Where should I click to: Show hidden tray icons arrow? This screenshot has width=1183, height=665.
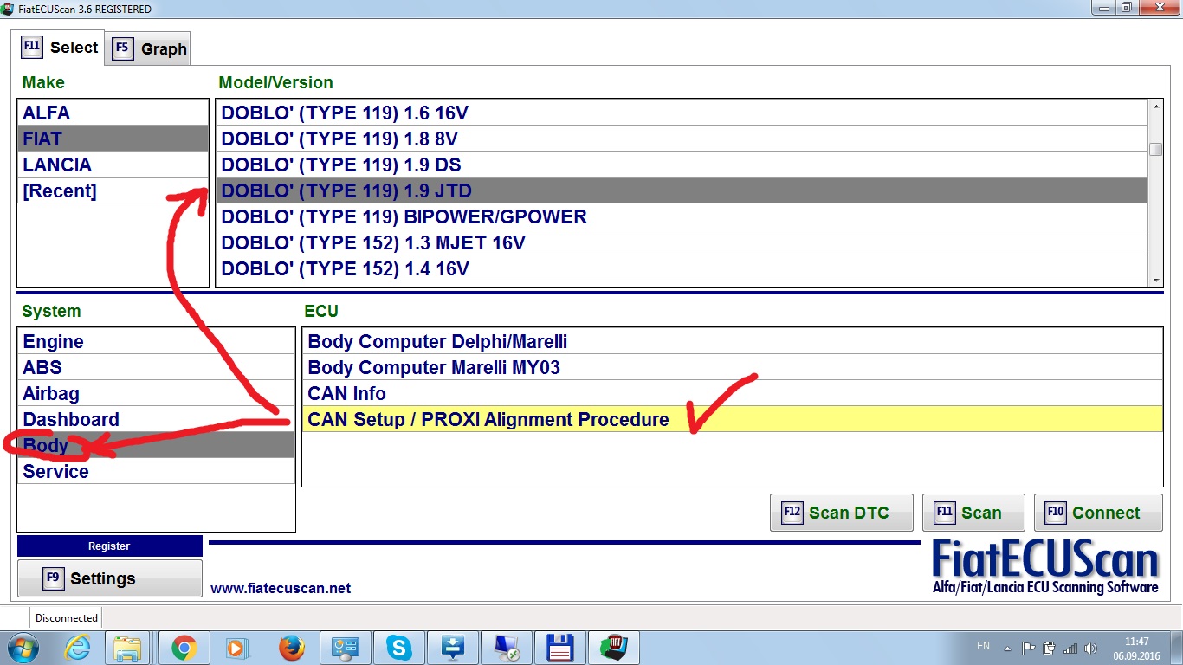pyautogui.click(x=1007, y=648)
